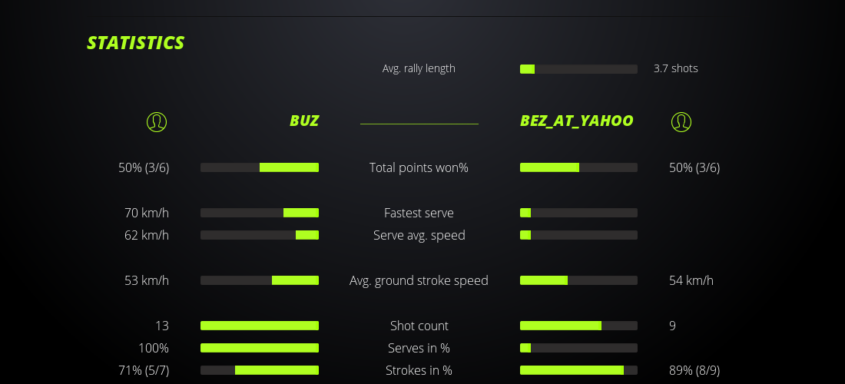Click BUZ's Serves in % bar

[260, 348]
